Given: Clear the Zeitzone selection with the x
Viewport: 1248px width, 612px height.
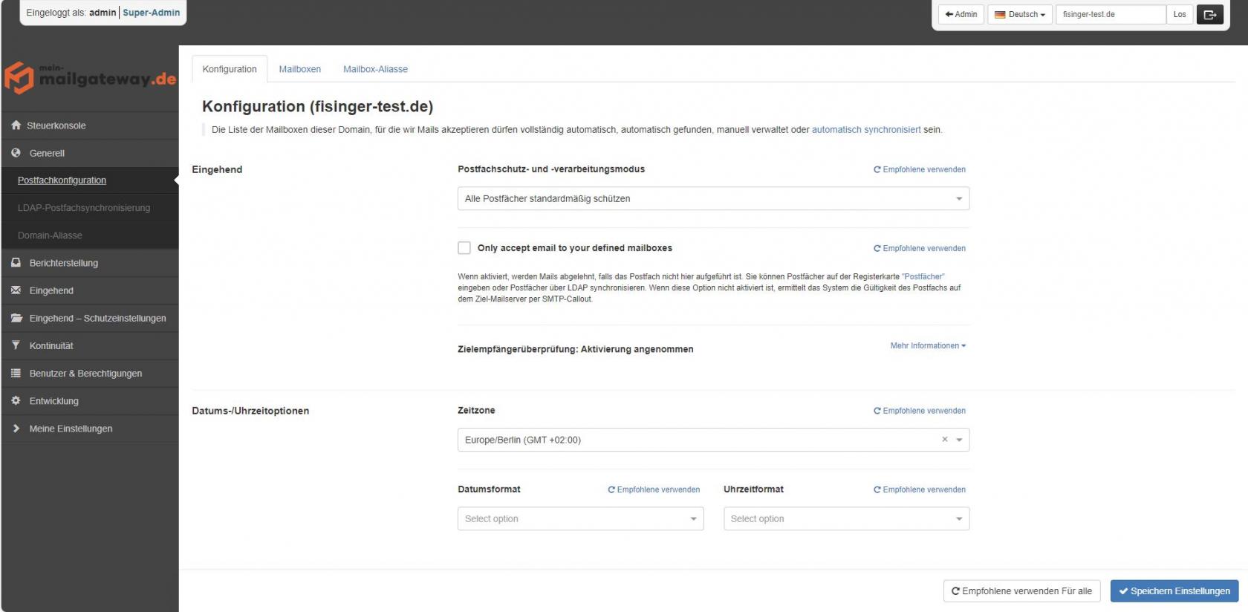Looking at the screenshot, I should point(945,439).
